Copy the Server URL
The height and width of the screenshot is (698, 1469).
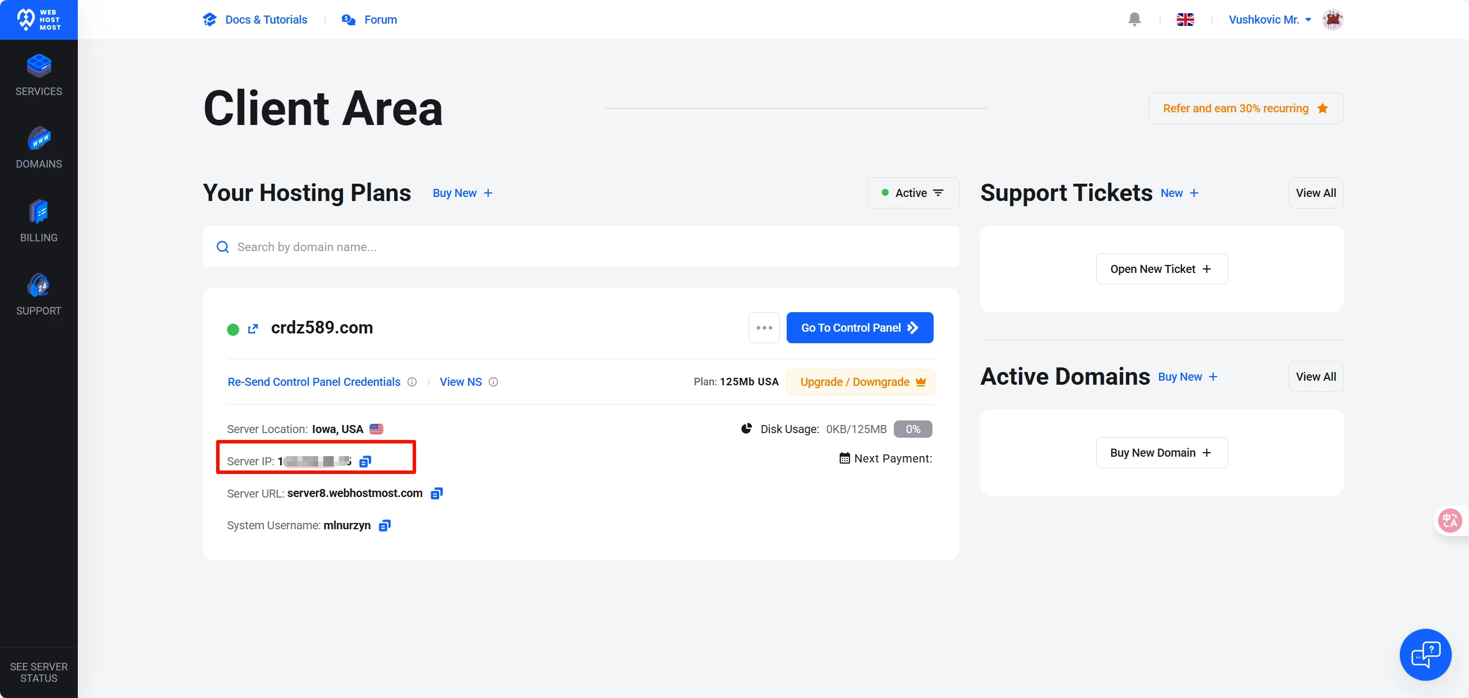point(437,494)
